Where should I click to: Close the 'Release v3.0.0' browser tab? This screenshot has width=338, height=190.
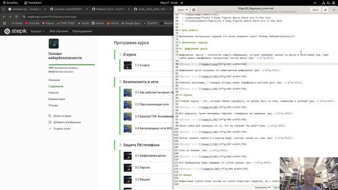coord(128,9)
